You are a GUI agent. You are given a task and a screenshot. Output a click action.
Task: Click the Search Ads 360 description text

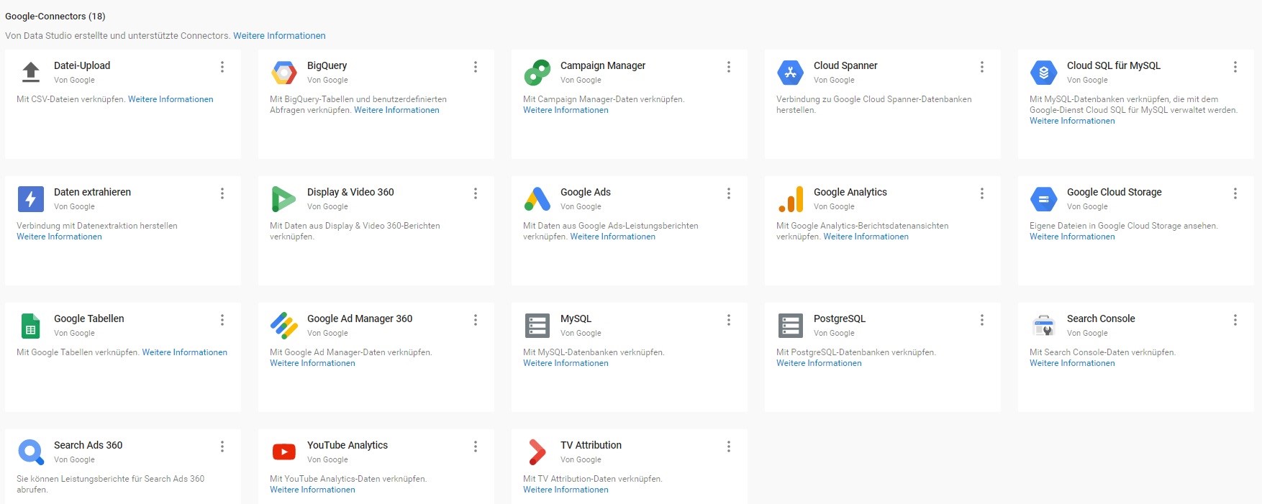(111, 484)
